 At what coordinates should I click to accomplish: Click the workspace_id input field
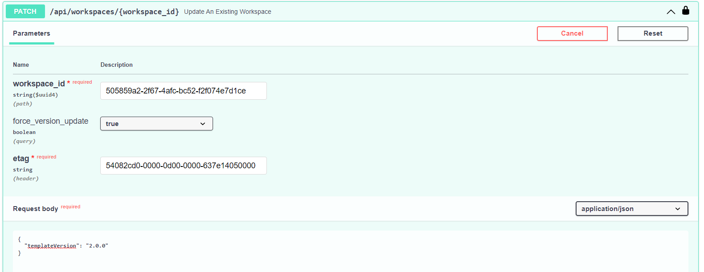click(184, 91)
